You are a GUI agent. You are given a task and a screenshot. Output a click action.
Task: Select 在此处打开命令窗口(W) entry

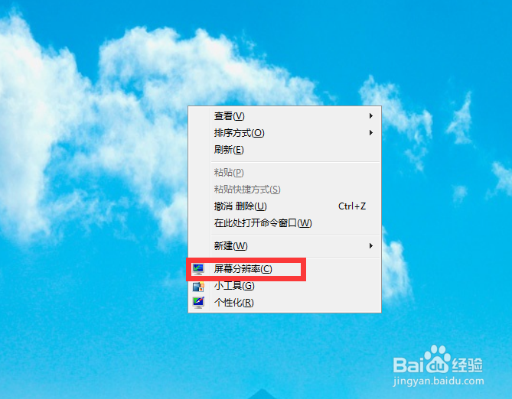tap(285, 223)
